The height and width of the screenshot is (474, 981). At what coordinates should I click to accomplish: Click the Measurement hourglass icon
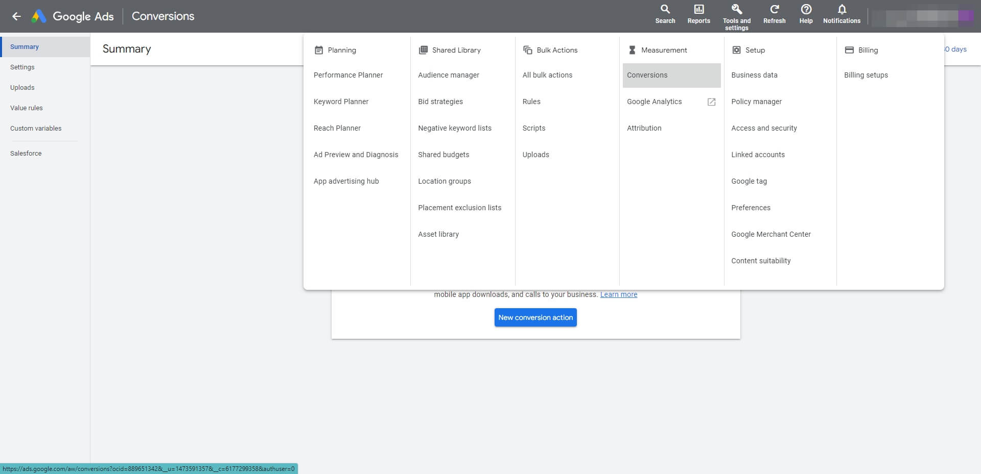click(x=632, y=50)
